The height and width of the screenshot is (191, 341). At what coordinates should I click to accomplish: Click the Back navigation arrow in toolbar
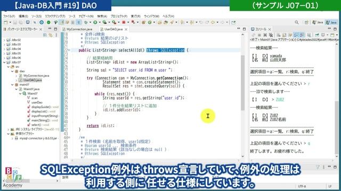[x=213, y=22]
